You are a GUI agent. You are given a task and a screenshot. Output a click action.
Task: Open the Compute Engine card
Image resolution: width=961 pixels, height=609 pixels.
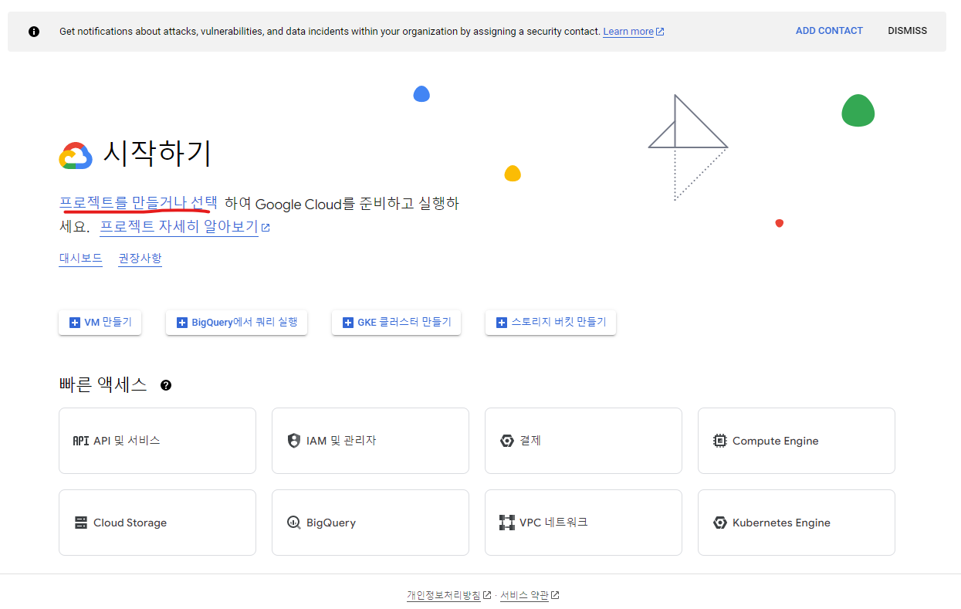click(x=797, y=441)
